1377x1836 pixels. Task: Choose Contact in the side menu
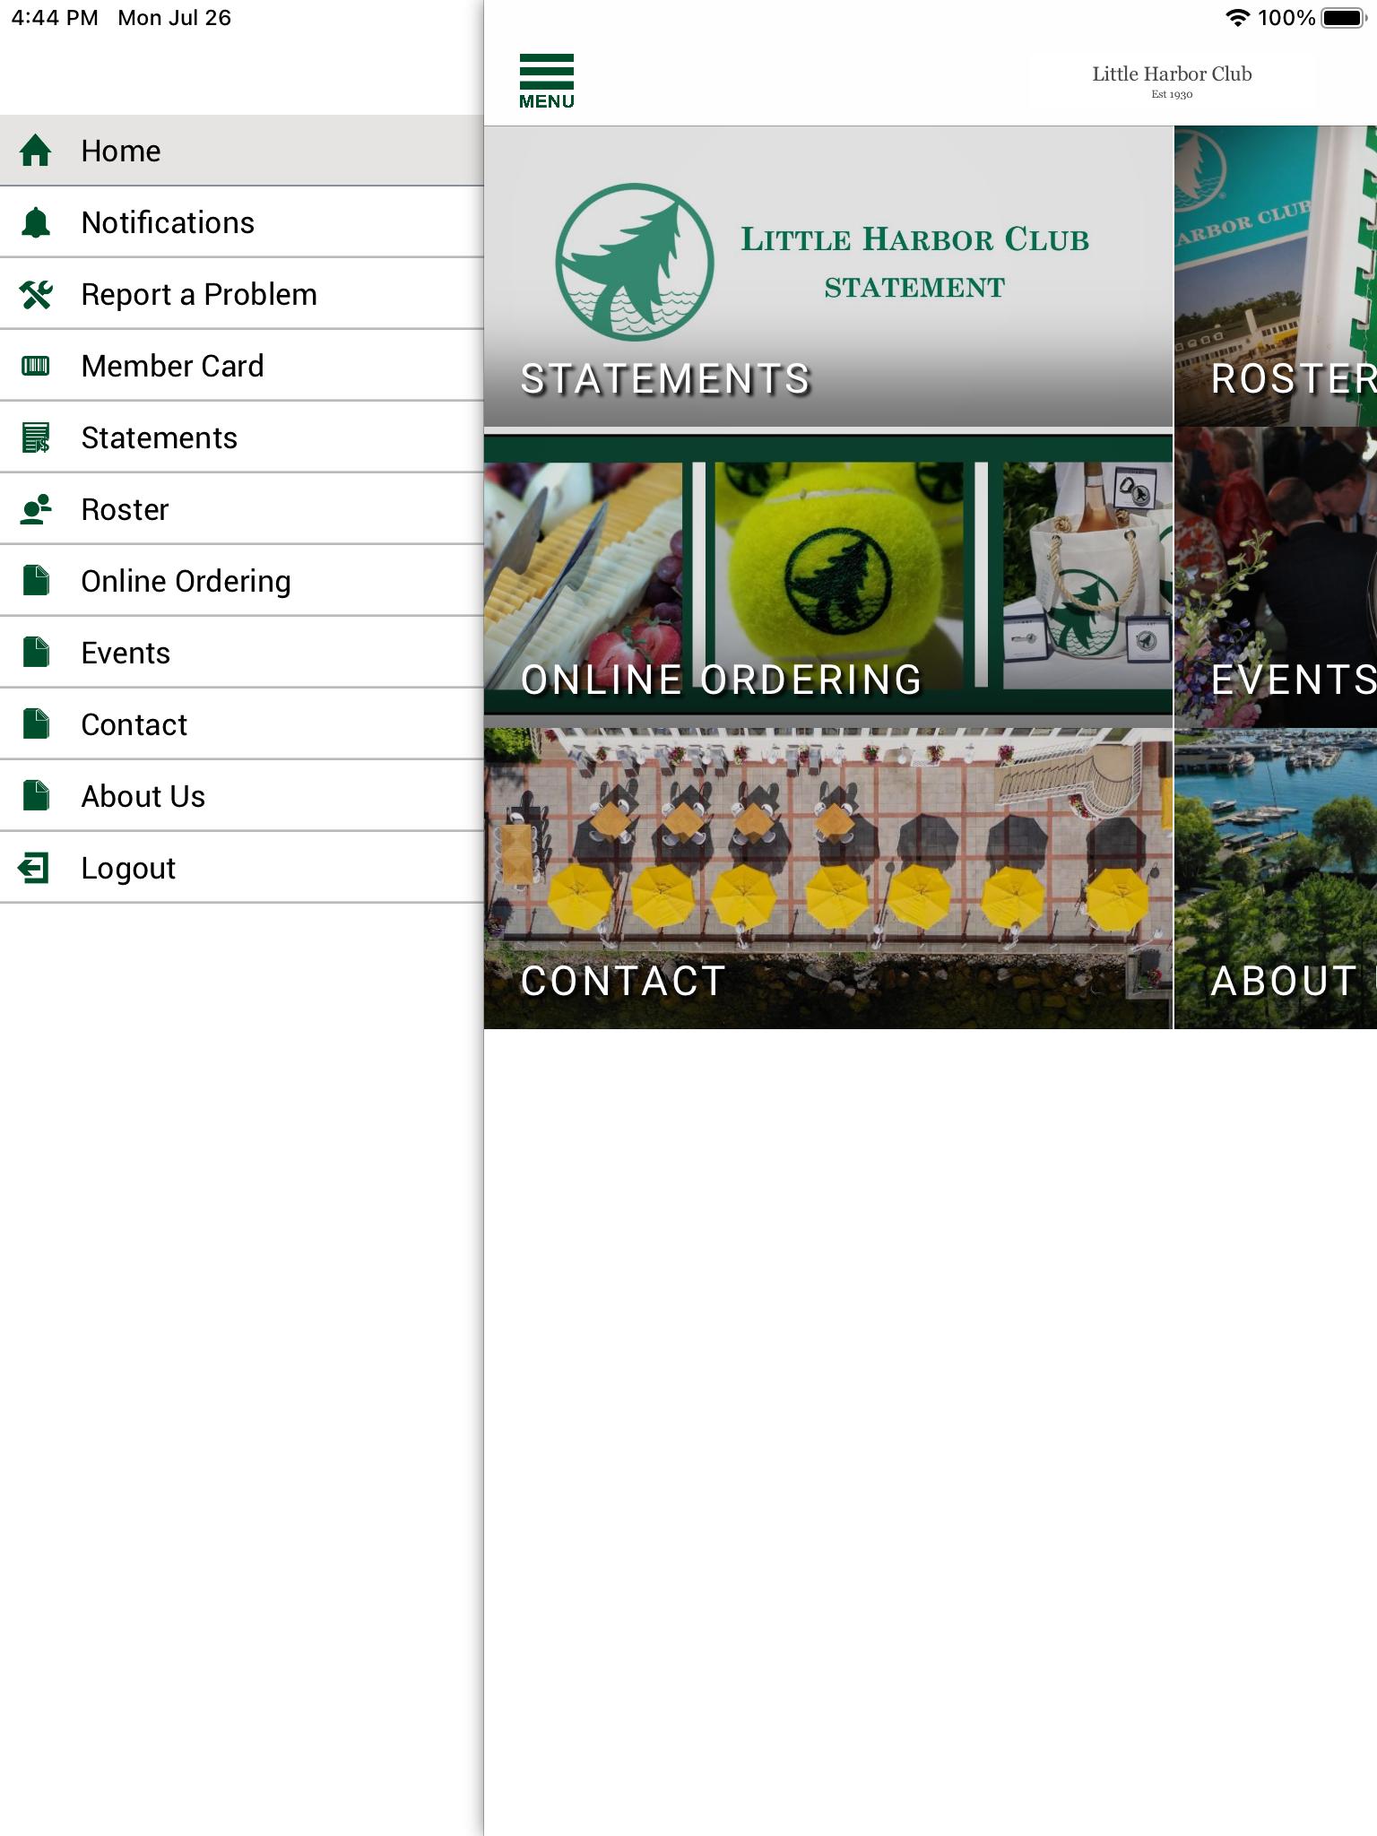pos(242,724)
